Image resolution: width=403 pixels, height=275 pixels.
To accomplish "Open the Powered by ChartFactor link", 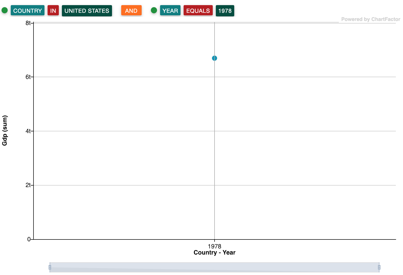I will tap(371, 19).
